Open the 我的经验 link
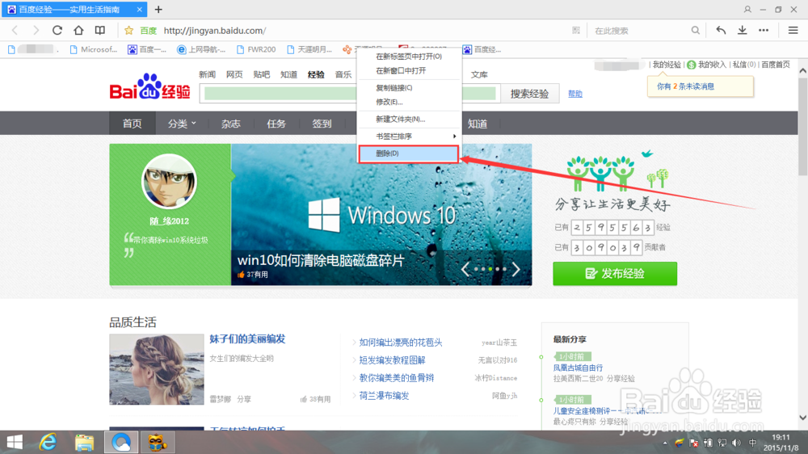Viewport: 808px width, 454px height. tap(667, 65)
